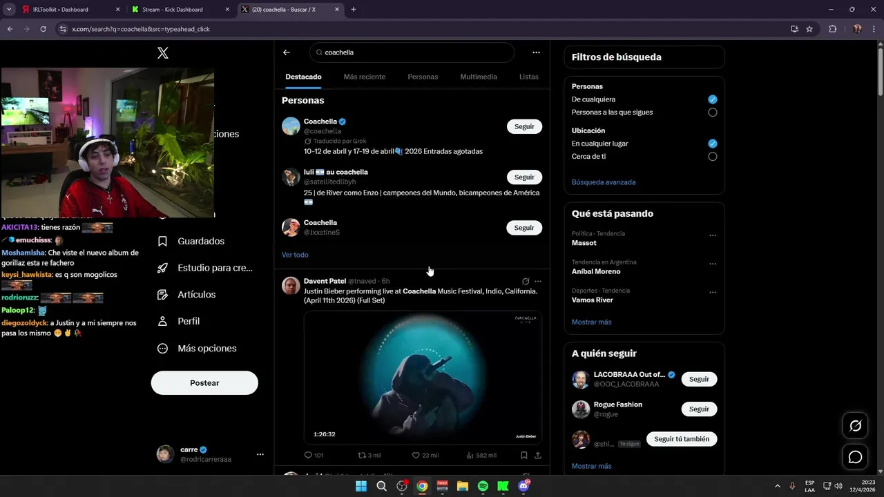
Task: Open Más opciones in the sidebar
Action: click(x=197, y=349)
